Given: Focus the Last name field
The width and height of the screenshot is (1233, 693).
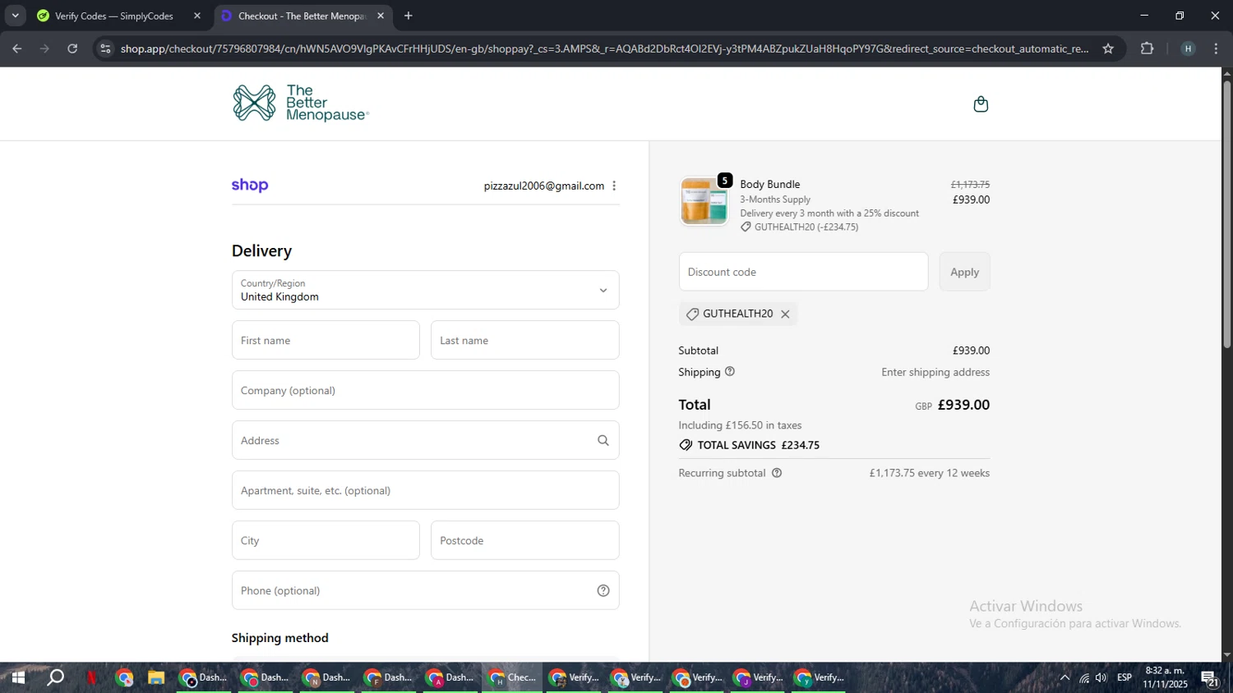Looking at the screenshot, I should (524, 340).
